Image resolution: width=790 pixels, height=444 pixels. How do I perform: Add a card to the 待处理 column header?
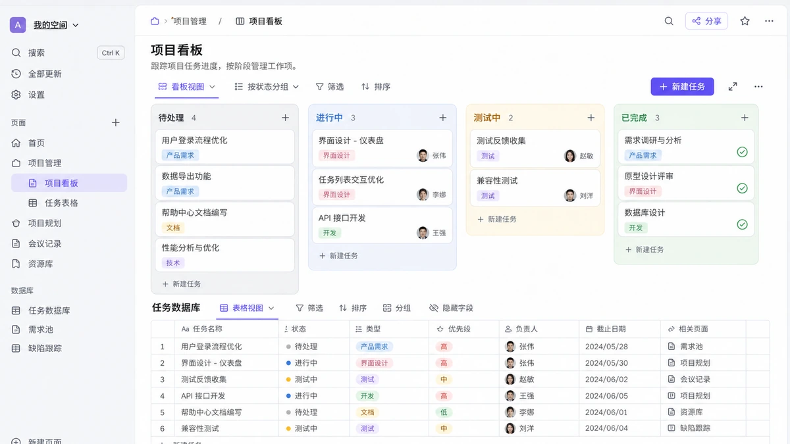[x=285, y=118]
